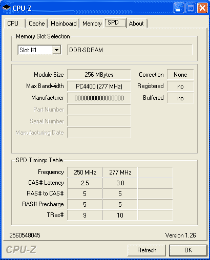Click the Manufacturer value field

99,98
